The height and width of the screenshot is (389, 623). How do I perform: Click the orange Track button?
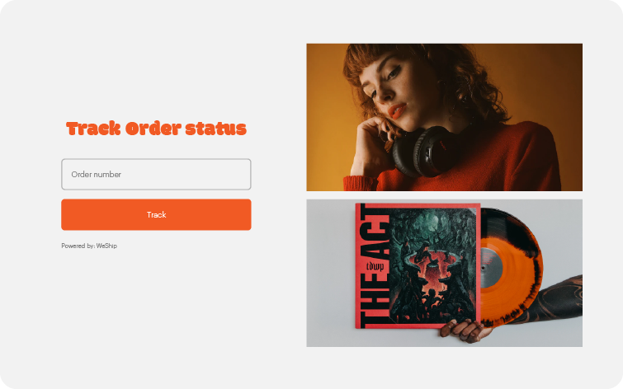click(x=156, y=215)
